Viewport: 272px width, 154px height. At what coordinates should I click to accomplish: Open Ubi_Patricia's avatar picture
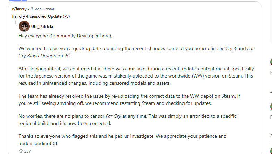(x=24, y=26)
